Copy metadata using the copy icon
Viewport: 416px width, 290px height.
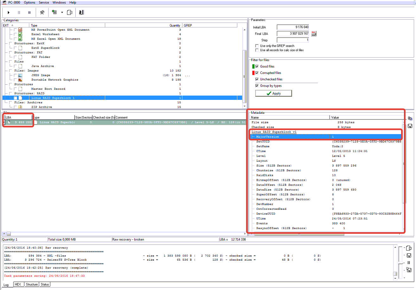(410, 118)
